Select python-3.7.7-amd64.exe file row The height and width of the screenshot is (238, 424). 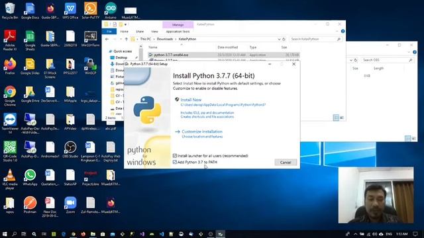click(x=223, y=55)
